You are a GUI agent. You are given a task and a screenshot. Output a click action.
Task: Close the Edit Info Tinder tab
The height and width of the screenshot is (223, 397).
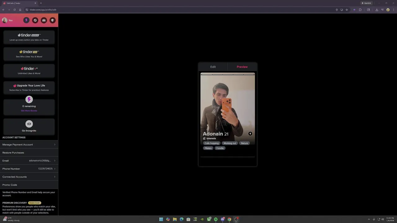tap(35, 3)
